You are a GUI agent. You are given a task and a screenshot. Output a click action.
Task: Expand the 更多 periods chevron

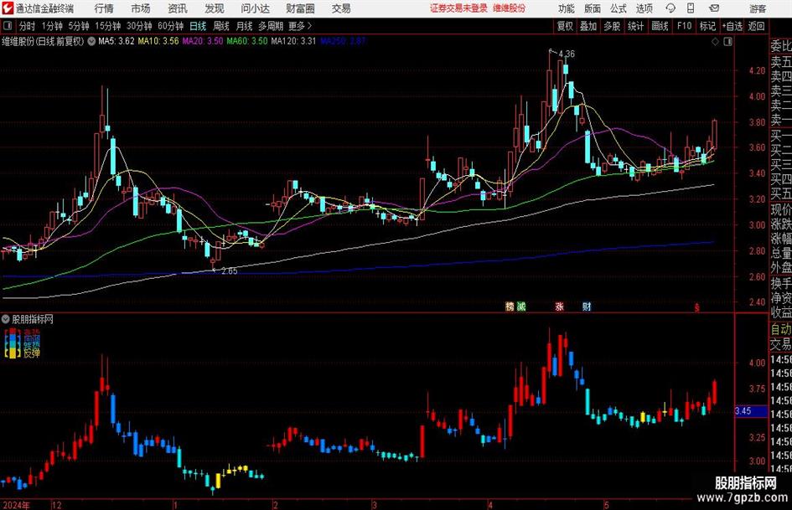pos(301,26)
